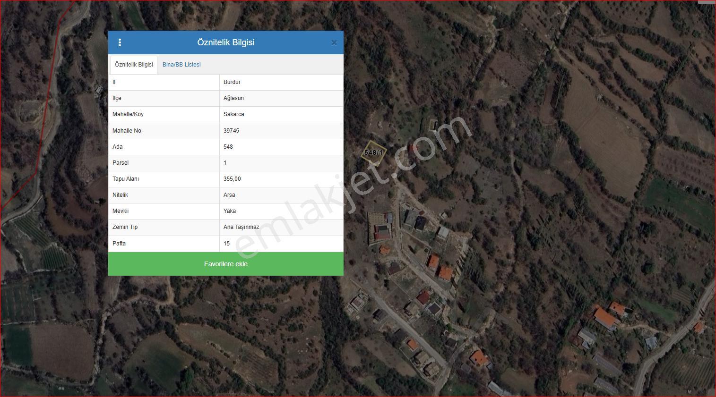Click the Ana Taşınmaz value
The image size is (716, 397).
pos(242,227)
